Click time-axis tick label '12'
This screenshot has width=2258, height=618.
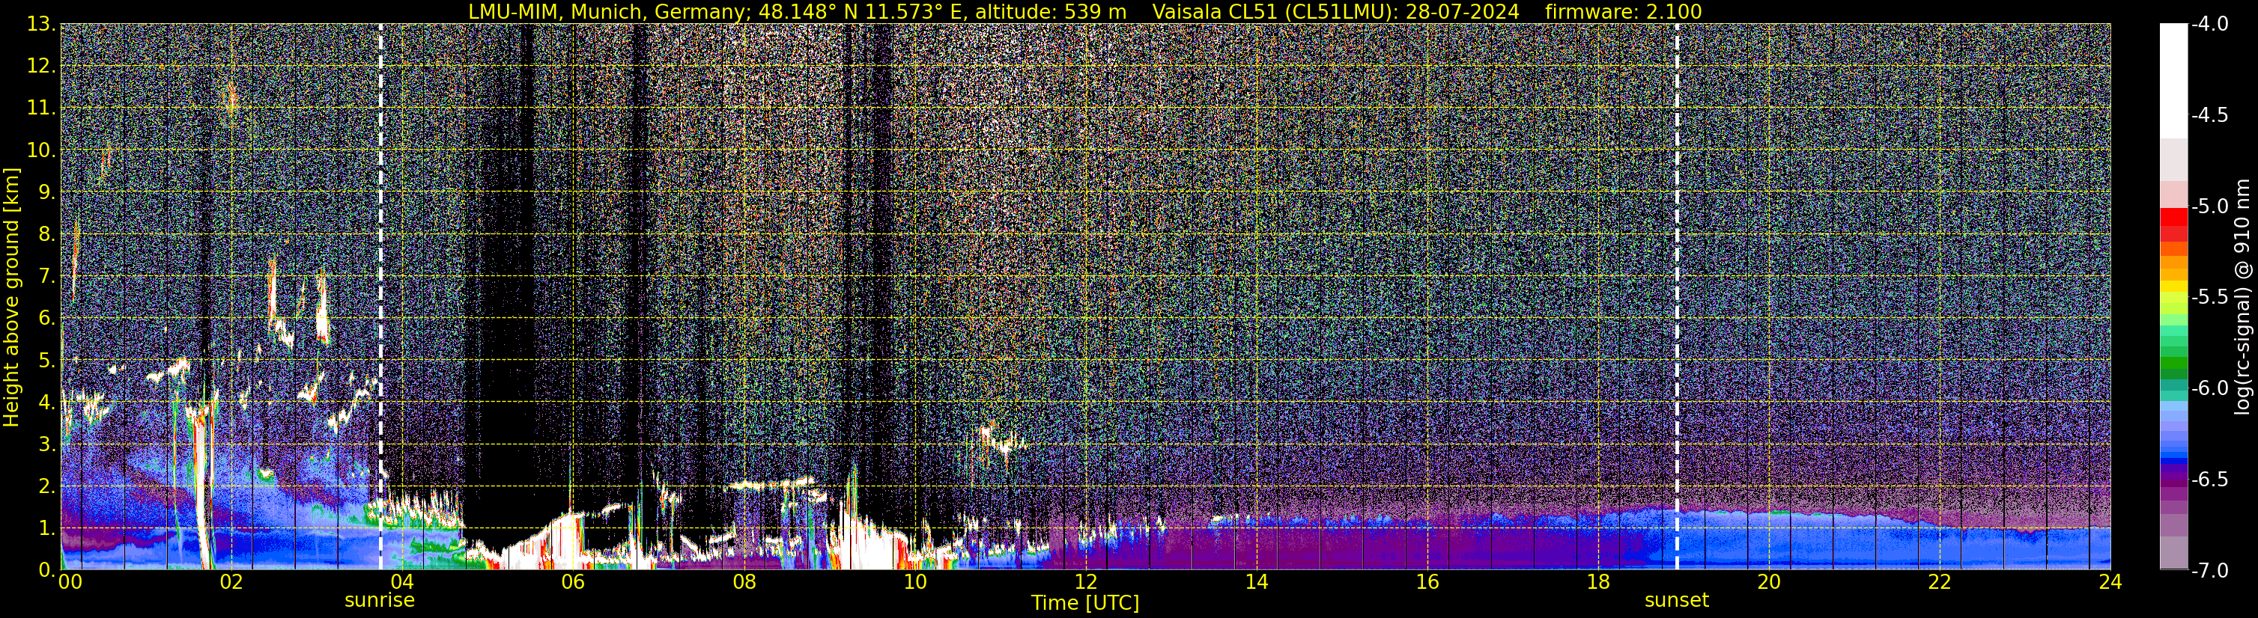(1085, 582)
